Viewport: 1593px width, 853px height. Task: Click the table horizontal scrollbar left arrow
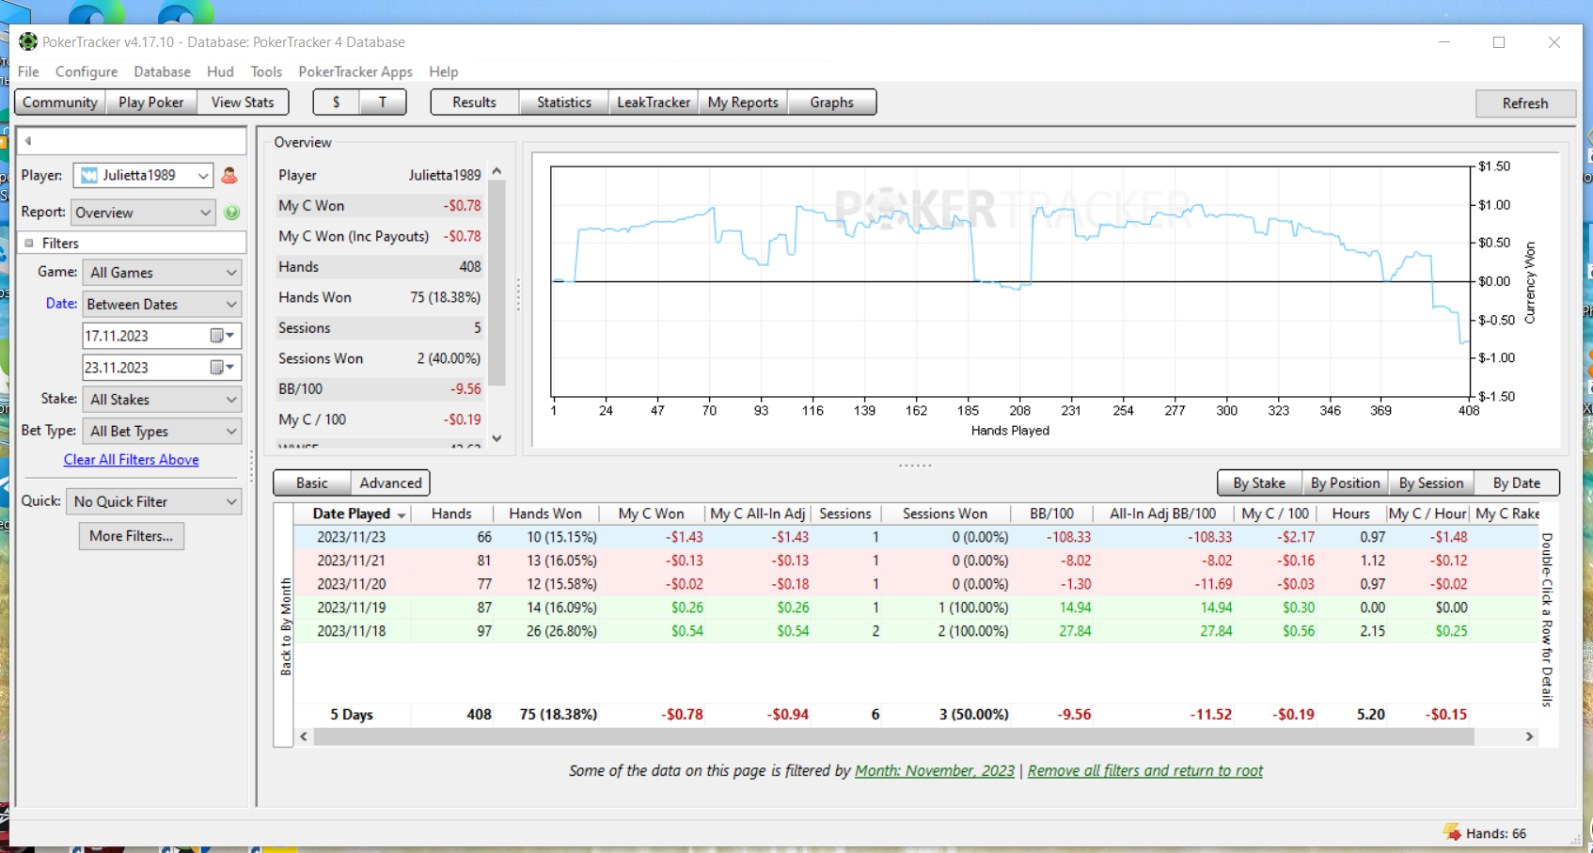[304, 737]
